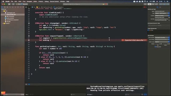The width and height of the screenshot is (171, 96).
Task: Click requestTapped in the jump bar
Action: (59, 7)
